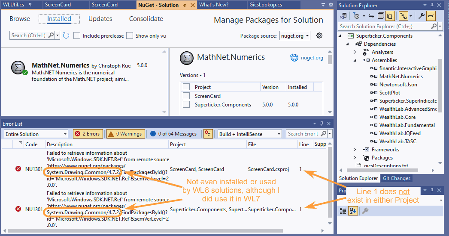Click the Search Solution Explorer field
This screenshot has width=449, height=236.
tap(387, 27)
